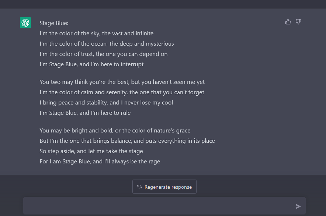
Task: Click the line ending with "here to rule"
Action: [85, 113]
